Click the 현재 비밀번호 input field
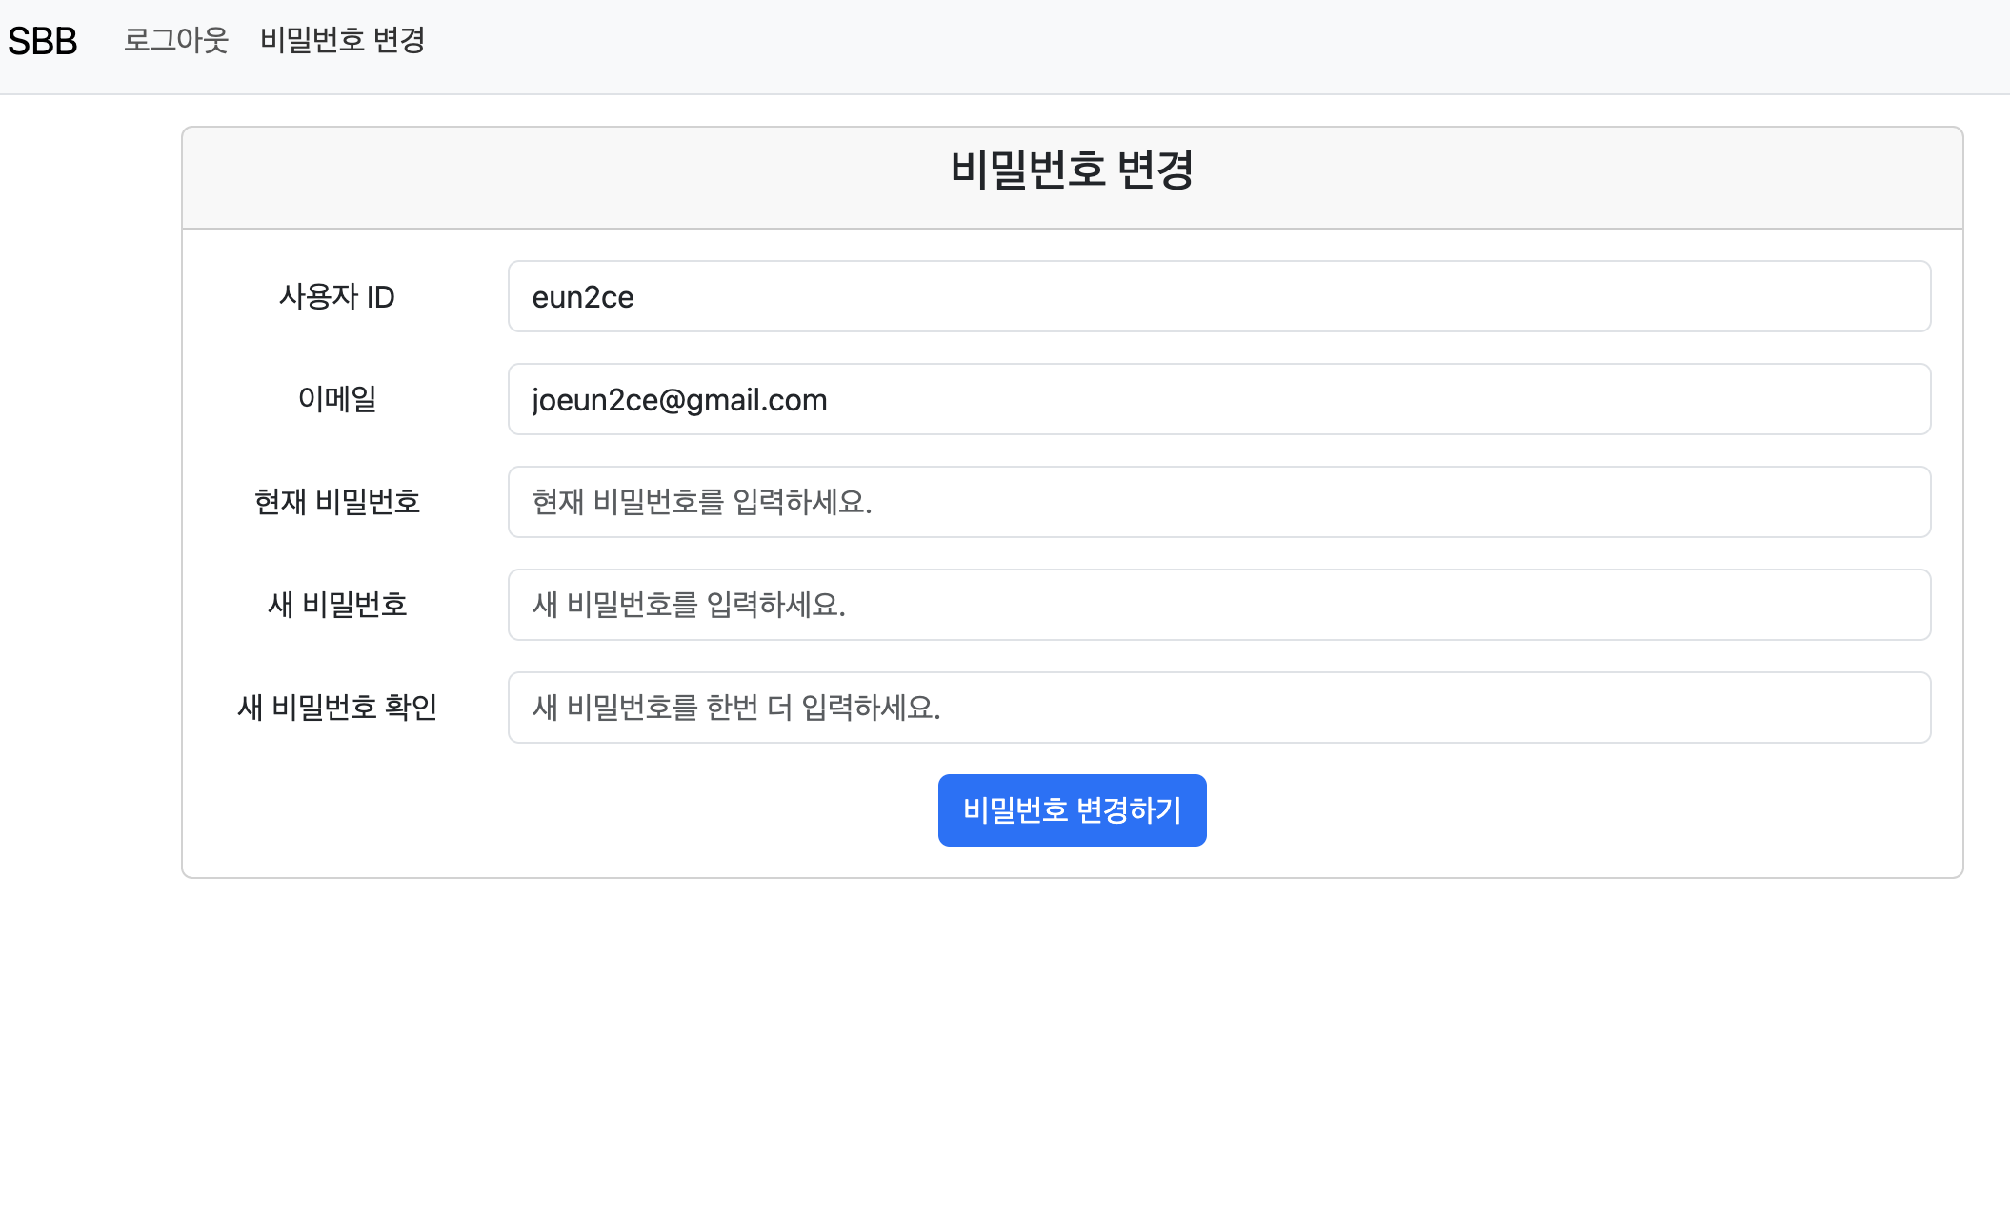The height and width of the screenshot is (1219, 2010). (1219, 502)
